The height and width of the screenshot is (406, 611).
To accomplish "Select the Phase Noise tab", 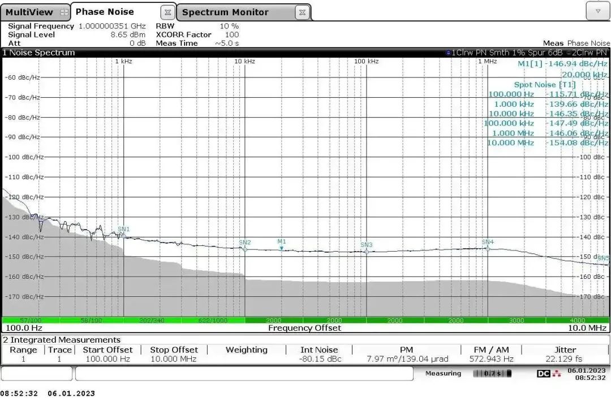I will click(105, 12).
